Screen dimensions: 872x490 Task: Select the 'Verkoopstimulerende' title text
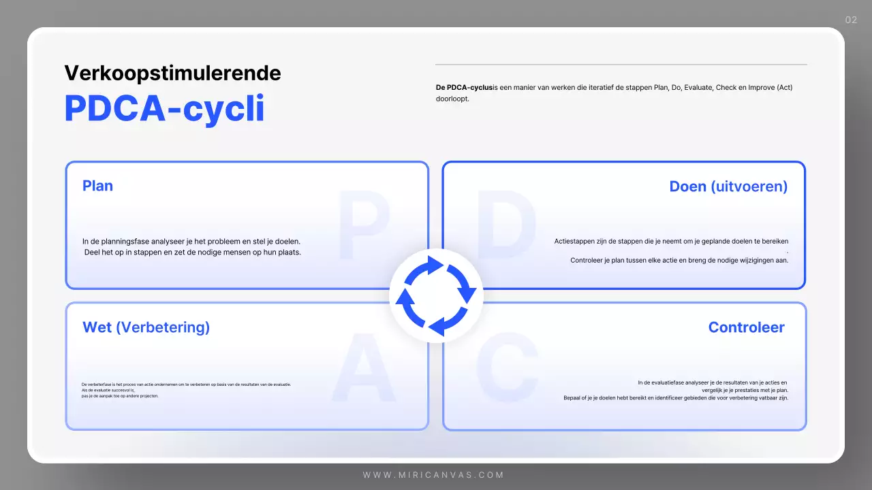tap(172, 73)
